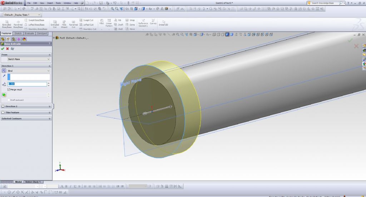
Task: Select the Rib tool
Action: point(118,20)
